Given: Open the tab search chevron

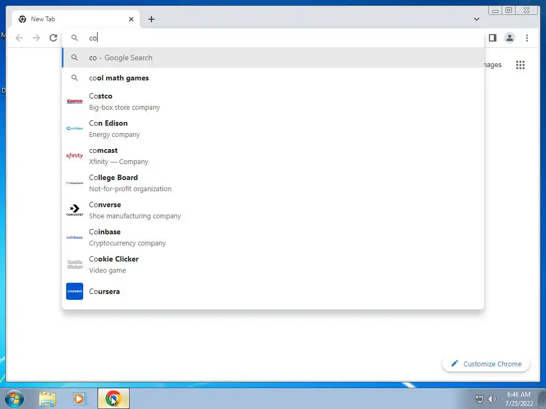Looking at the screenshot, I should coord(476,19).
